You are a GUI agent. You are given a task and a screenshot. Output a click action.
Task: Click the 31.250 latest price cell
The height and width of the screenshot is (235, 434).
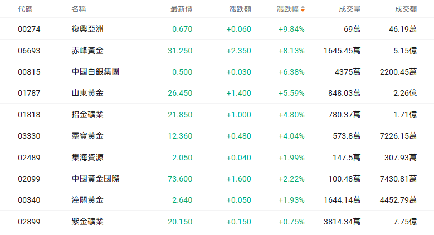pyautogui.click(x=180, y=51)
